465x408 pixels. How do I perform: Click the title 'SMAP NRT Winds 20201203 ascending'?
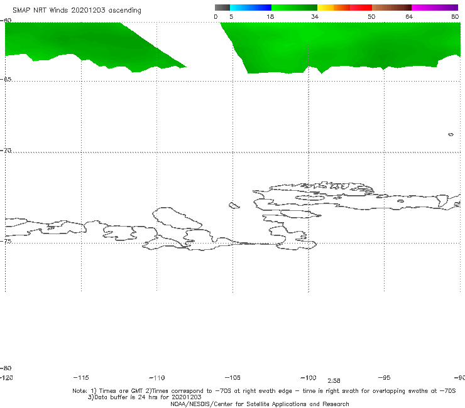click(77, 11)
